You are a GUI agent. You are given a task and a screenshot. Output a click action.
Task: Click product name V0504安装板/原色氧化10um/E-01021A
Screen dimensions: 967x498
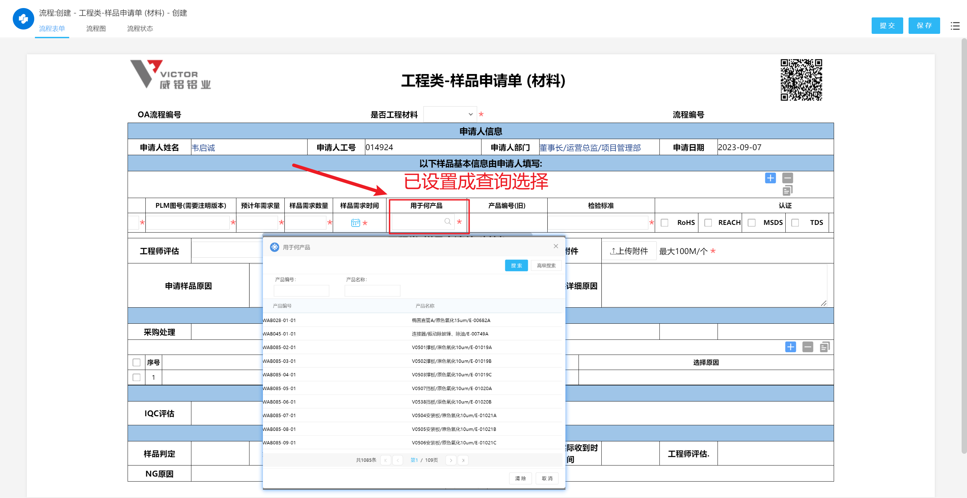pos(454,415)
